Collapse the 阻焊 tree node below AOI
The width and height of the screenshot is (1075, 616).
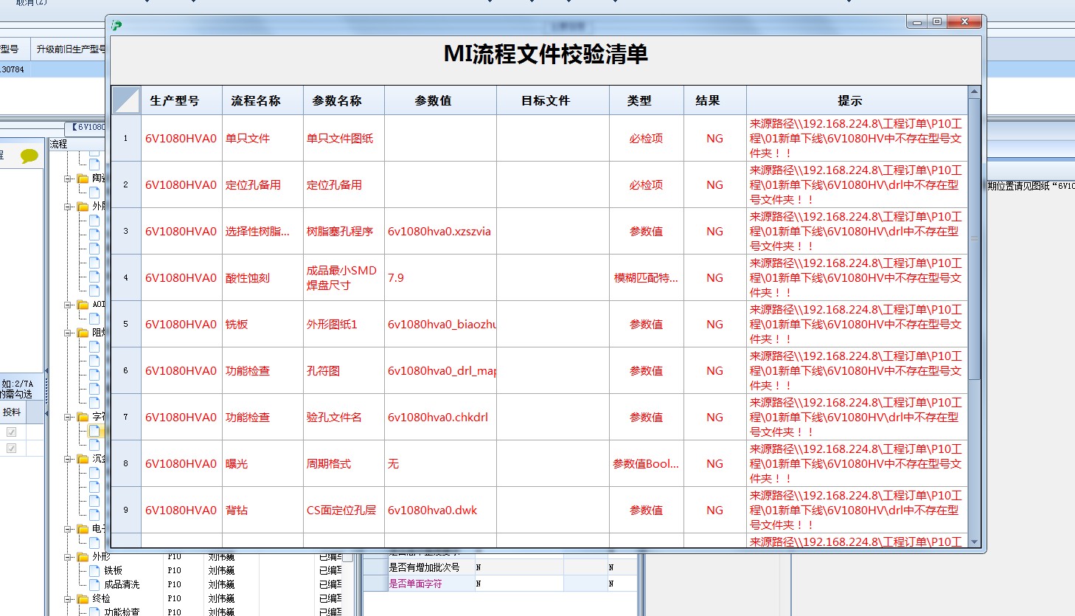68,333
